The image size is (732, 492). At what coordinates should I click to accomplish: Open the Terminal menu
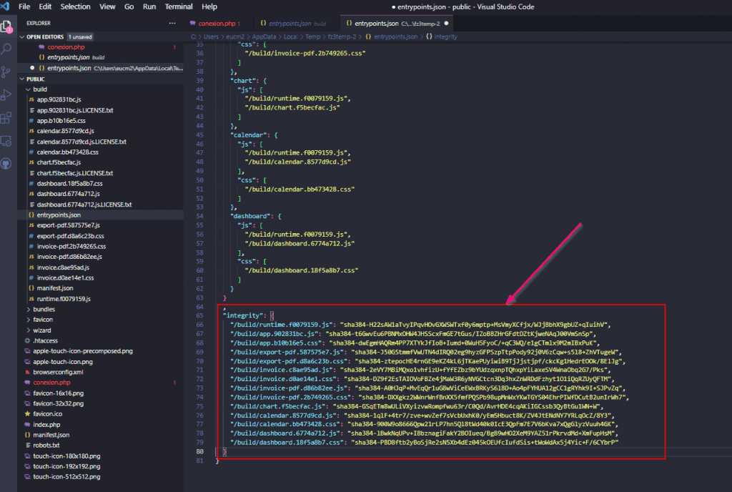click(178, 6)
